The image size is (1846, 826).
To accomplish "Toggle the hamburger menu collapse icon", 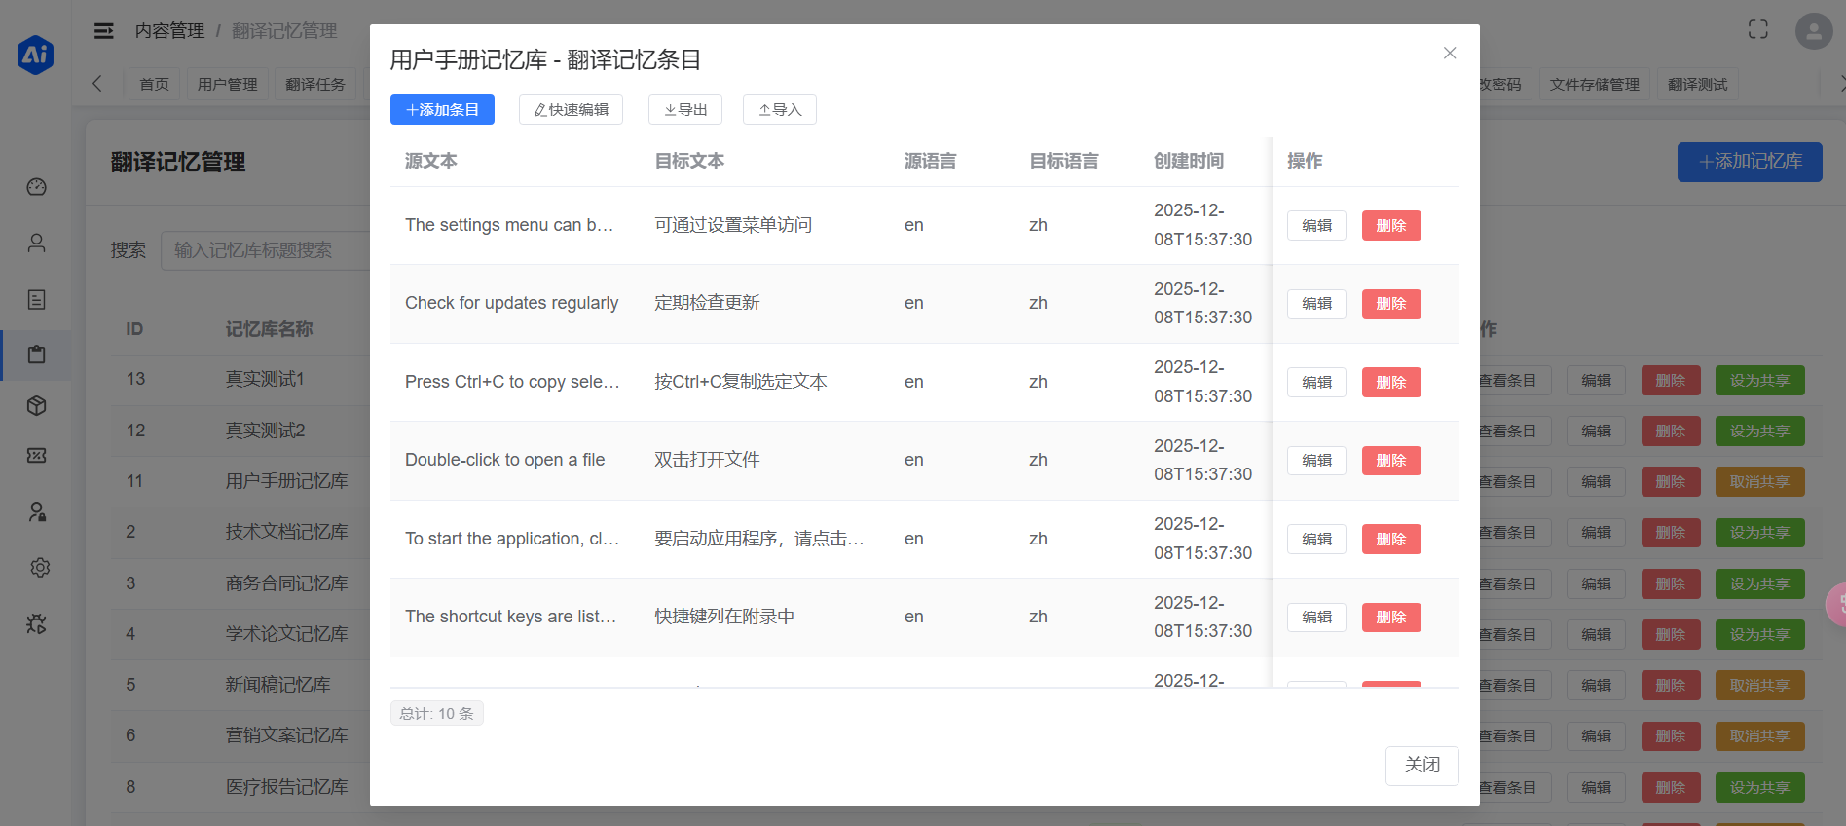I will (x=103, y=31).
